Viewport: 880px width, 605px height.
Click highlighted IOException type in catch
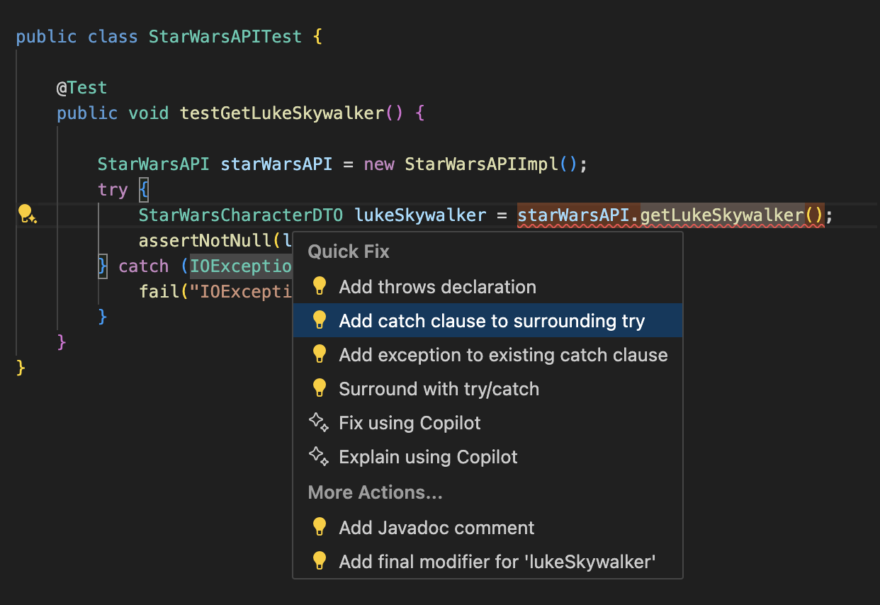(x=241, y=266)
